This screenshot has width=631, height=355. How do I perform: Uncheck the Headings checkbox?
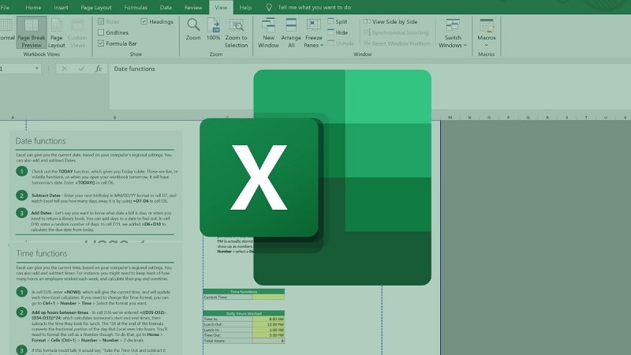[144, 21]
